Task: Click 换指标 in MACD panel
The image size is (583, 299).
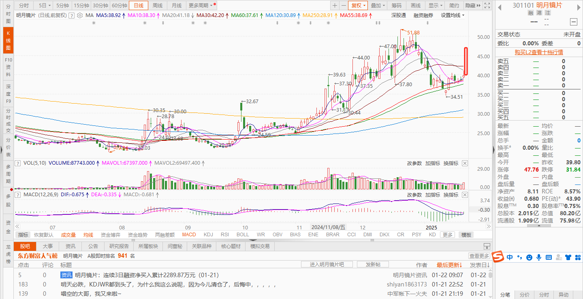Action: click(x=451, y=195)
